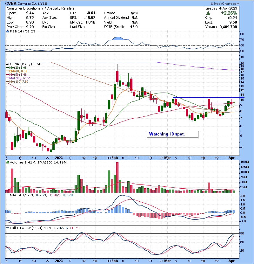Image resolution: width=254 pixels, height=264 pixels.
Task: Click the MACD(8,17,9) indicator label text
Action: [x=22, y=195]
